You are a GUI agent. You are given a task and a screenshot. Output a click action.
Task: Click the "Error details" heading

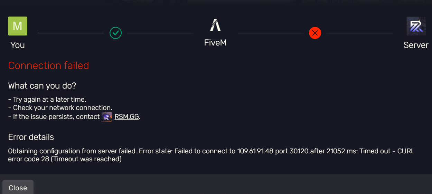point(31,137)
